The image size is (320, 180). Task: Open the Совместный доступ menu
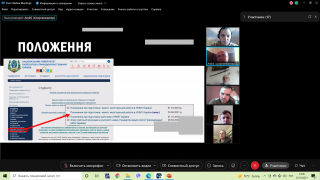(43, 9)
